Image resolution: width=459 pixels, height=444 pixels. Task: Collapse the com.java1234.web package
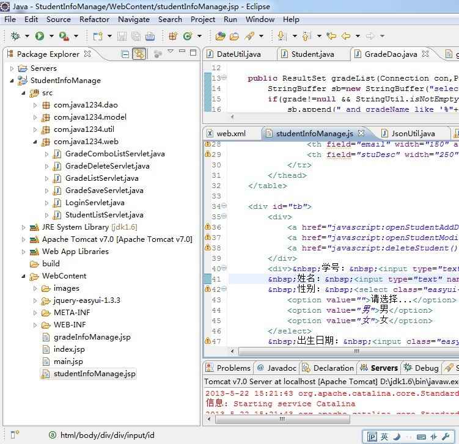coord(35,142)
